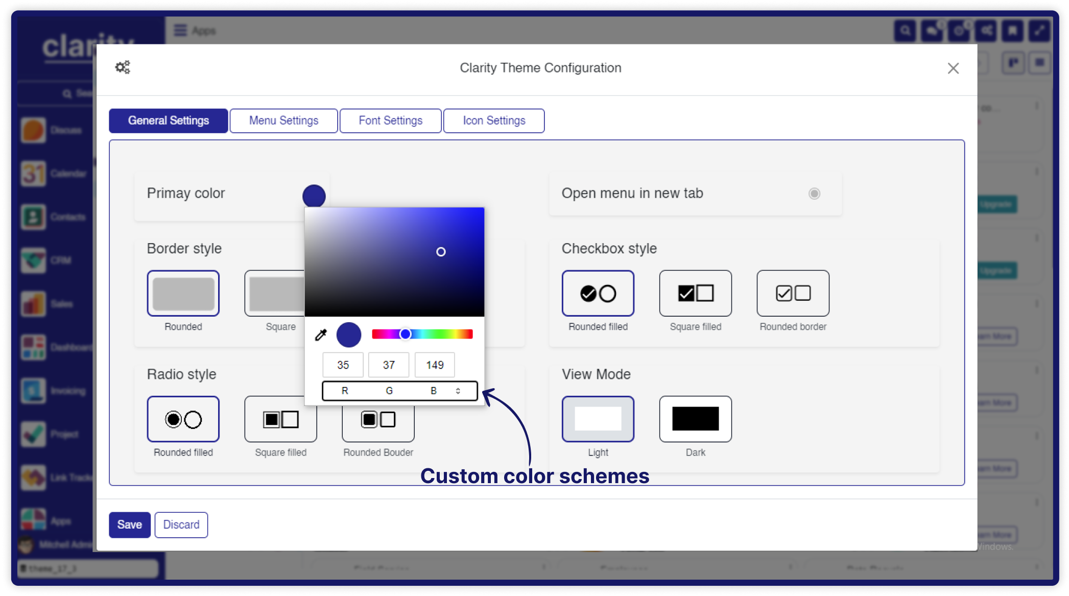Viewport: 1069px width, 596px height.
Task: Select the Rounded border style
Action: (183, 293)
